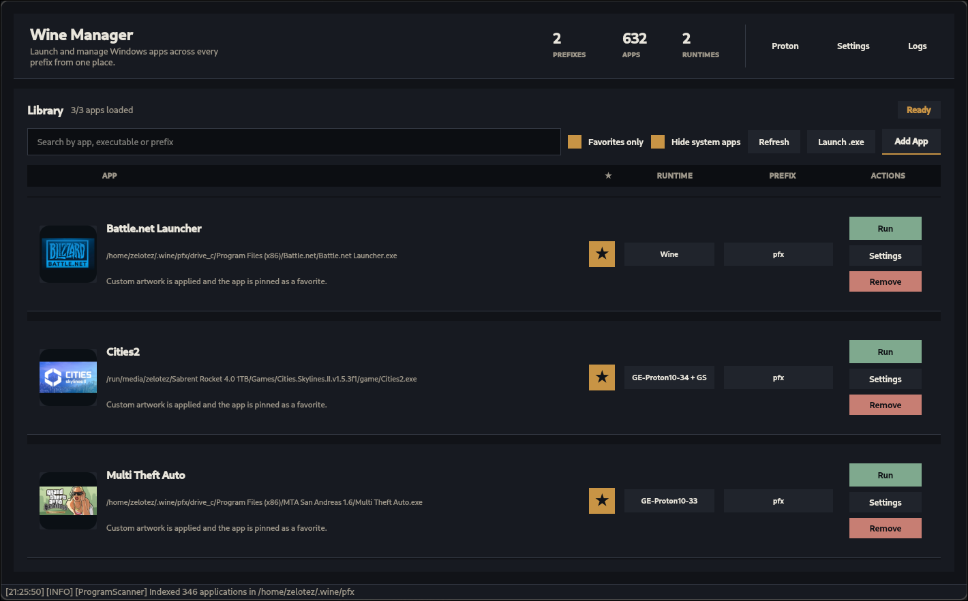968x601 pixels.
Task: Open the GE-Proton10-33 runtime selector
Action: click(669, 501)
